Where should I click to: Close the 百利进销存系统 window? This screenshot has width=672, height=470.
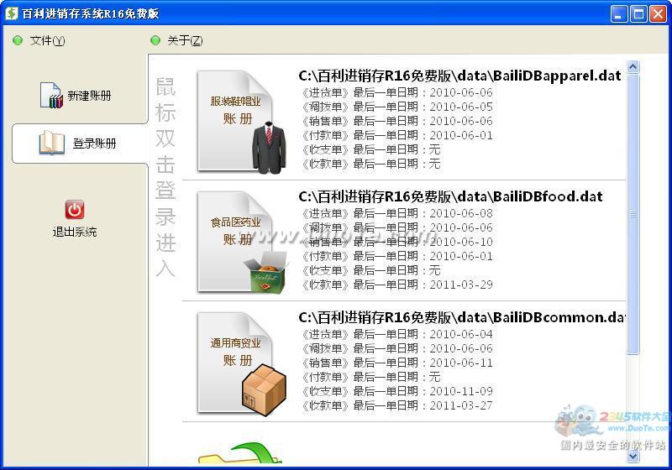click(x=658, y=13)
